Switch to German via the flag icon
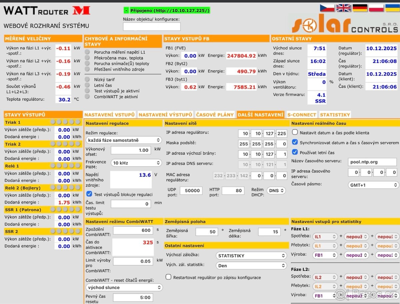 pos(360,8)
